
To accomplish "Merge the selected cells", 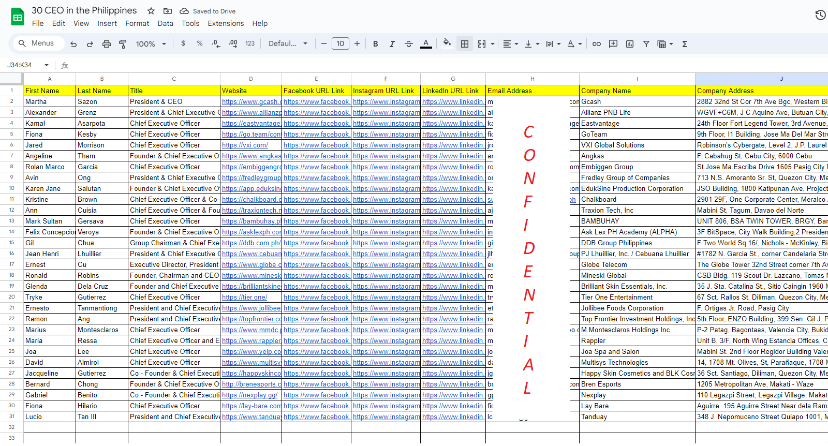I will [482, 44].
